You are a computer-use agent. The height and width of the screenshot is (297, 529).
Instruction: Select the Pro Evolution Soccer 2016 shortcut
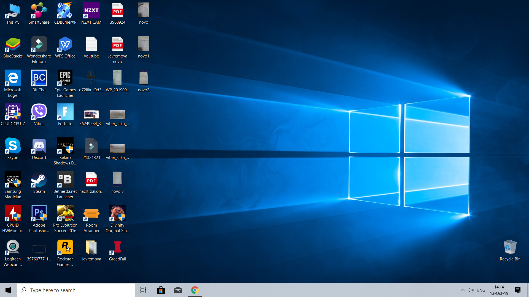pos(65,219)
